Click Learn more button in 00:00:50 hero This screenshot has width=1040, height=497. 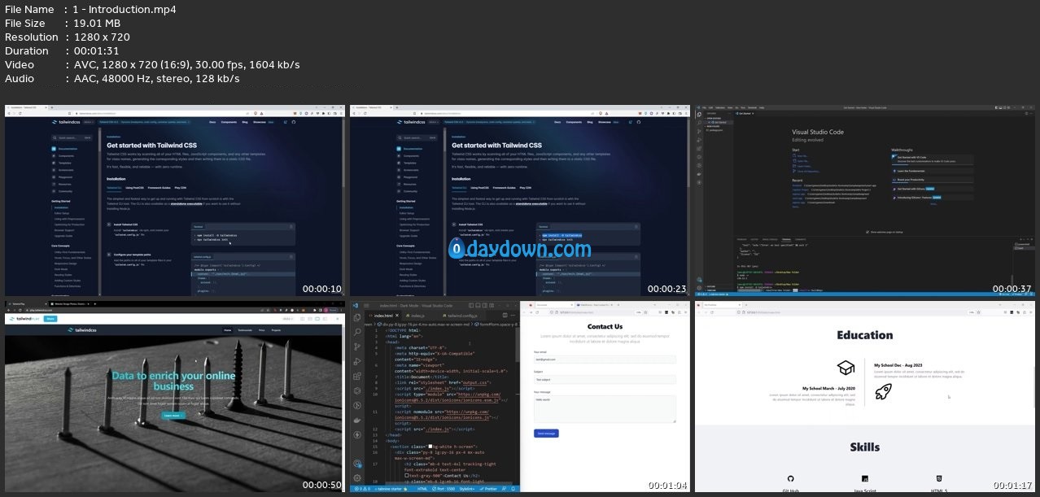(x=173, y=415)
